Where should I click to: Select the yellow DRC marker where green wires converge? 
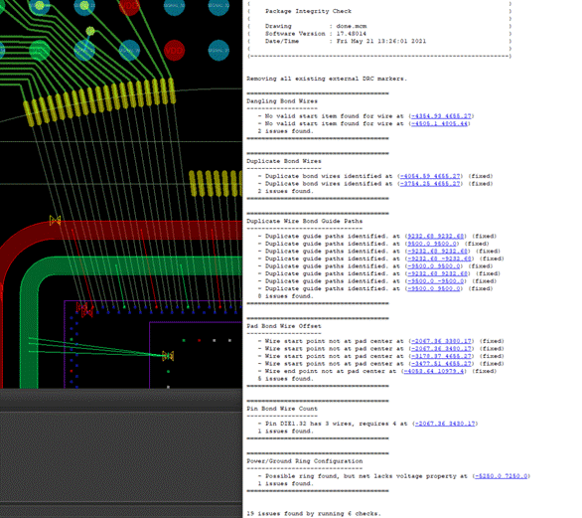pos(168,356)
